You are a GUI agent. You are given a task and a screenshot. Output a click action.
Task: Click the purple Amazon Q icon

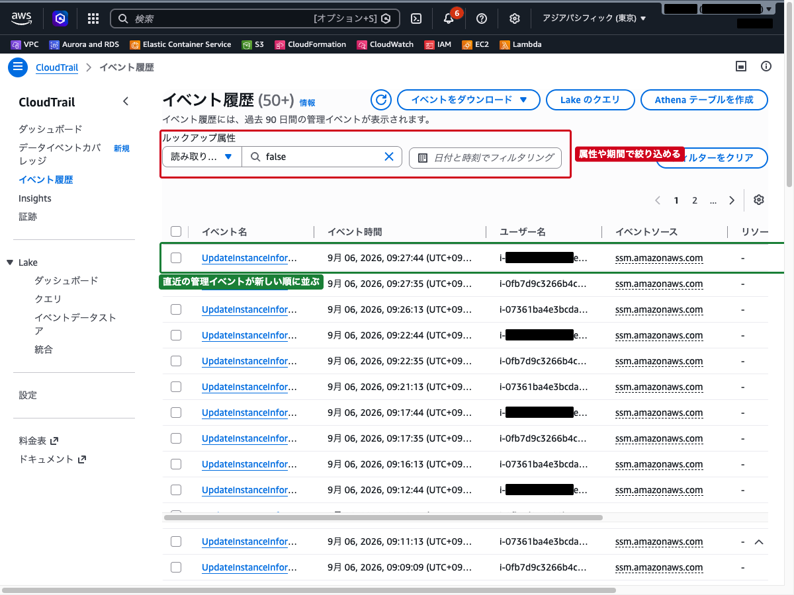tap(60, 19)
